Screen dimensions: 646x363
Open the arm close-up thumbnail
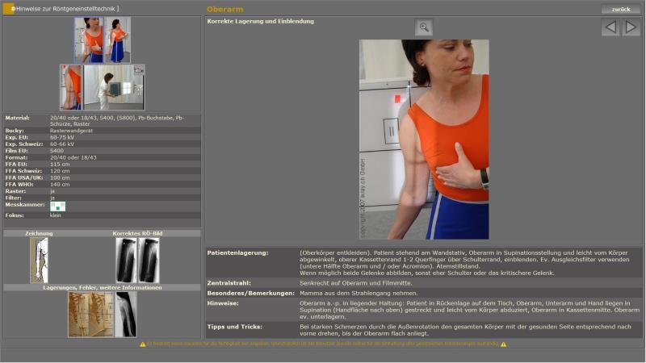pos(71,87)
